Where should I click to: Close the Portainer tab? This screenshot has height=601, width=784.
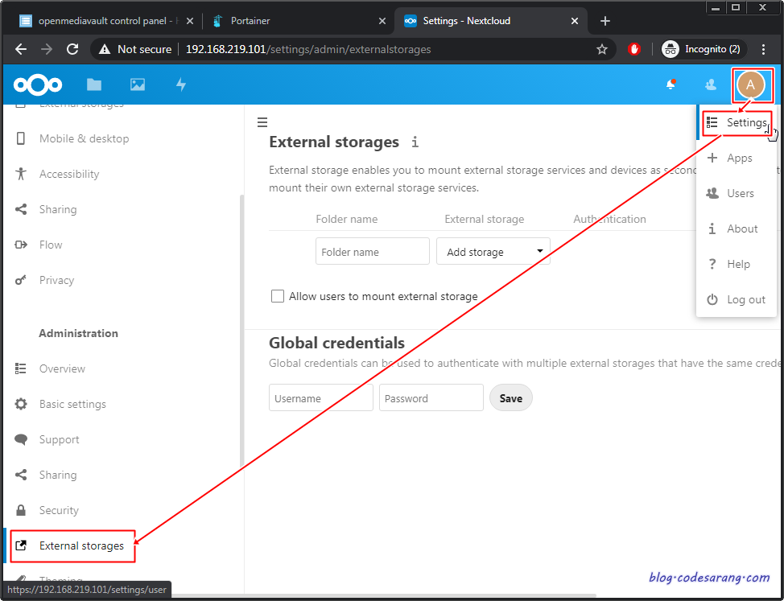point(382,21)
